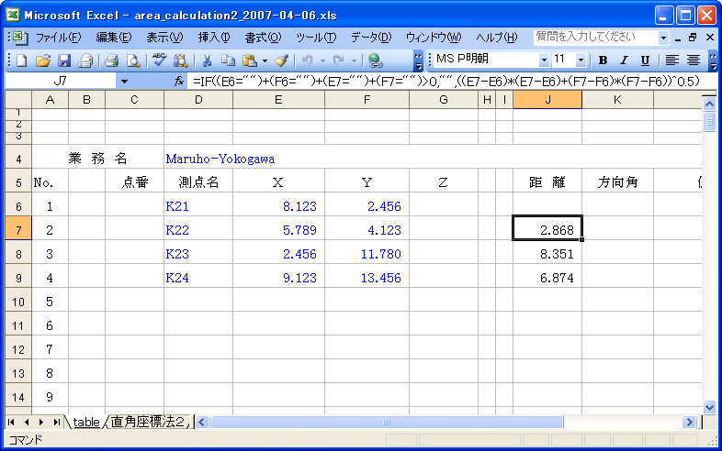Click the Cut scissors icon
Viewport: 722px width, 451px height.
[207, 60]
